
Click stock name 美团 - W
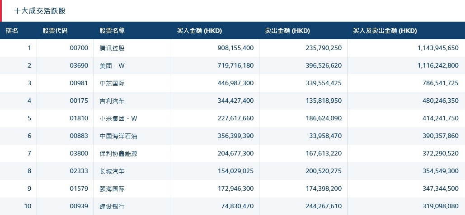point(112,66)
